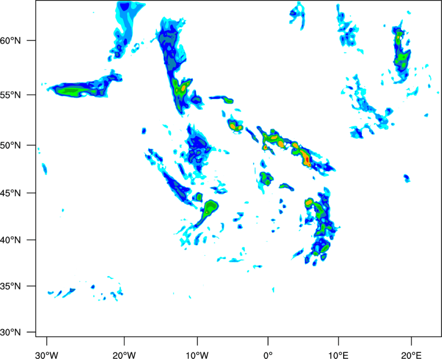This screenshot has height=359, width=442.
Task: Click the 20°E longitude label
Action: click(x=411, y=355)
